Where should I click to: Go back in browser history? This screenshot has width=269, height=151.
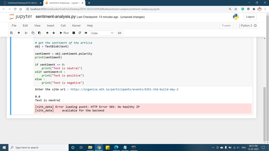pos(4,9)
